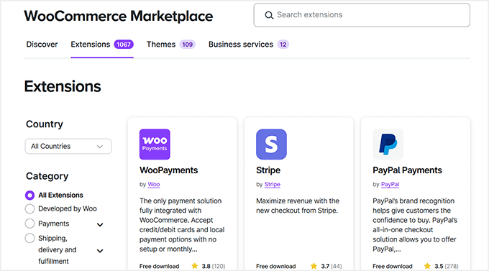Switch to the Extensions tab
The width and height of the screenshot is (489, 271).
(102, 45)
